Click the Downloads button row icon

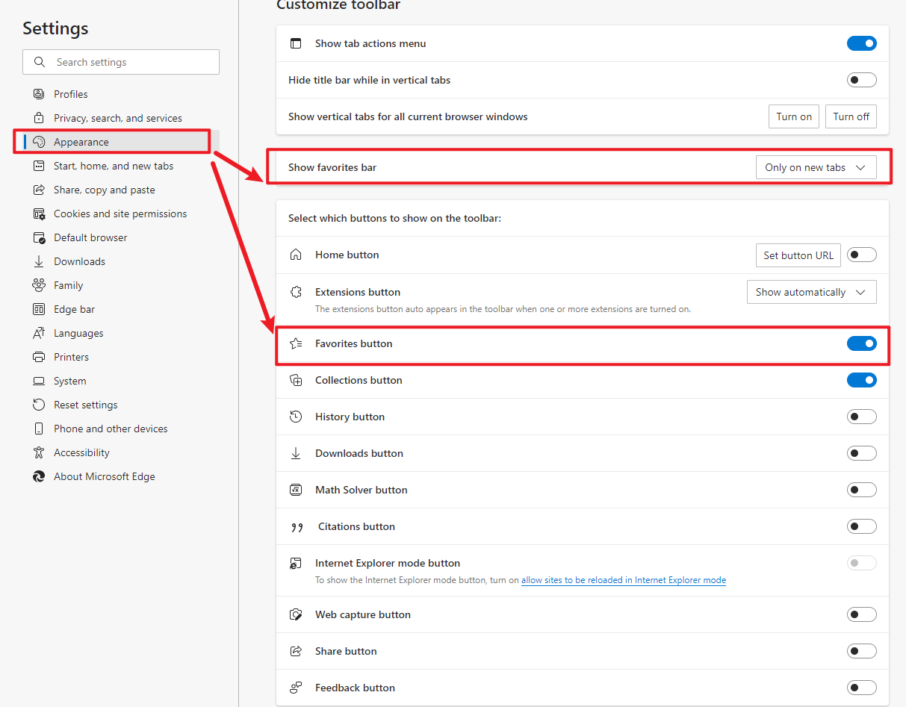tap(296, 453)
